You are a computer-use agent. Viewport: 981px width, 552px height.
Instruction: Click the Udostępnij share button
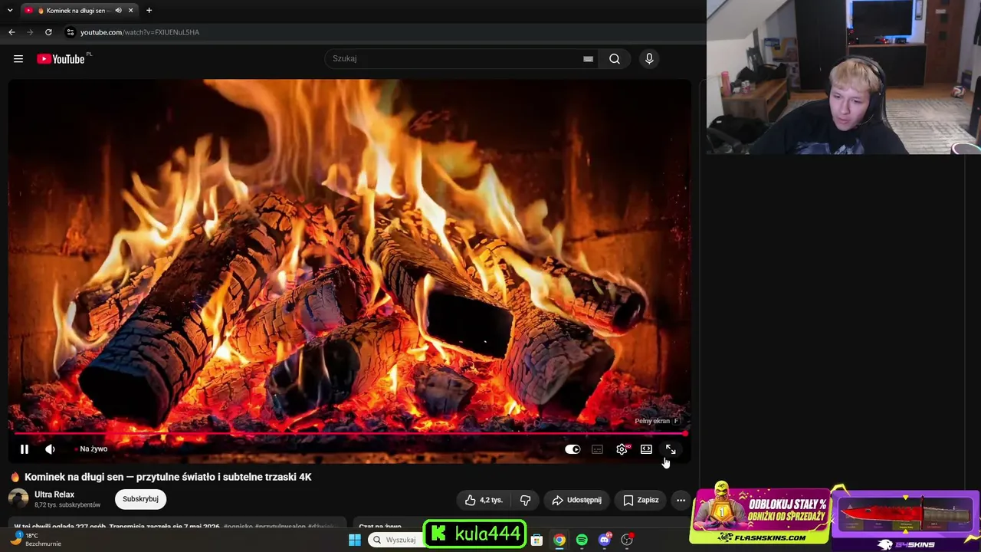click(577, 500)
